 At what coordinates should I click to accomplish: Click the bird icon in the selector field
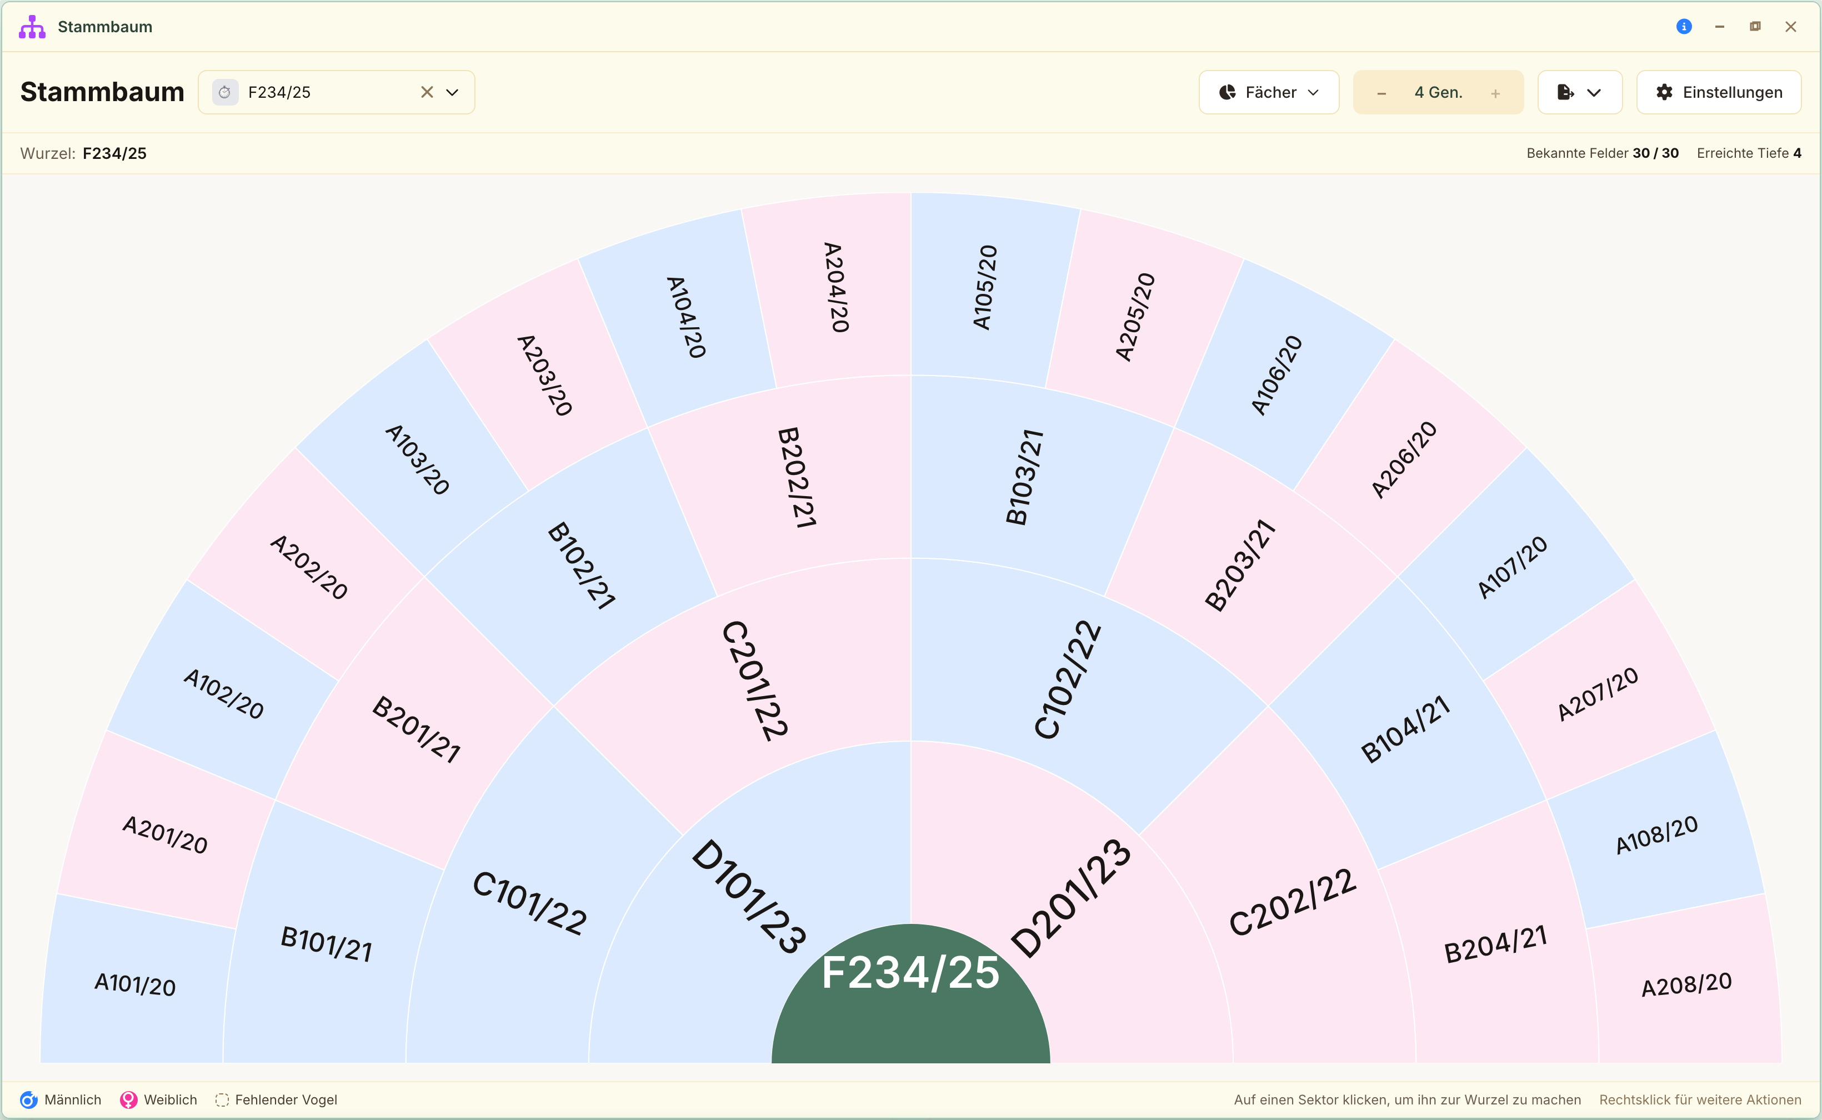pyautogui.click(x=225, y=92)
